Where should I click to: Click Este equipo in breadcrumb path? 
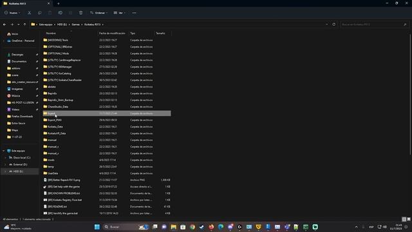46,24
